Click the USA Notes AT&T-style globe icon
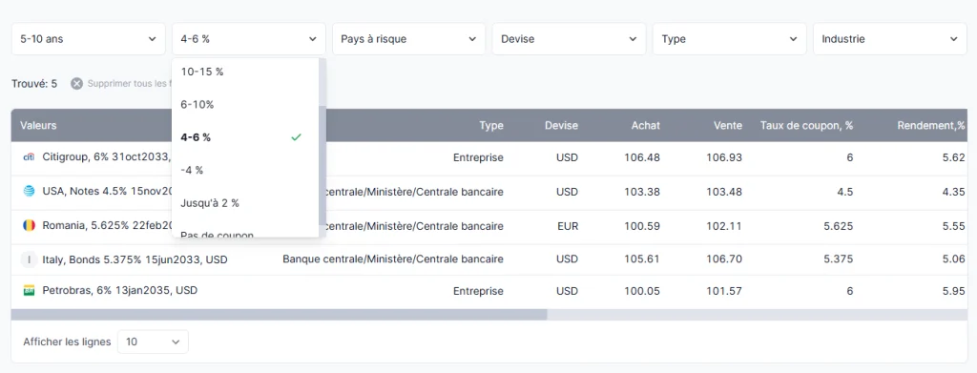This screenshot has width=977, height=373. tap(29, 192)
